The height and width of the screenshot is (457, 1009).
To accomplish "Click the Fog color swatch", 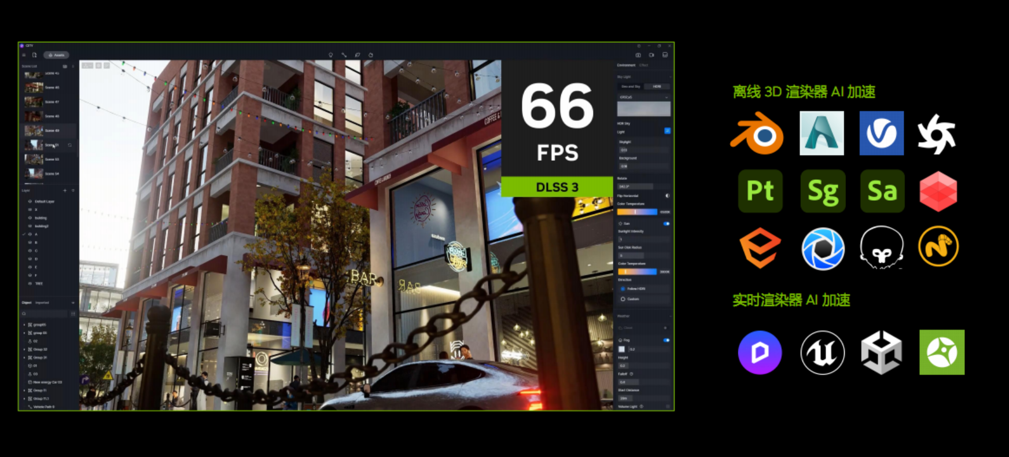I will (622, 349).
